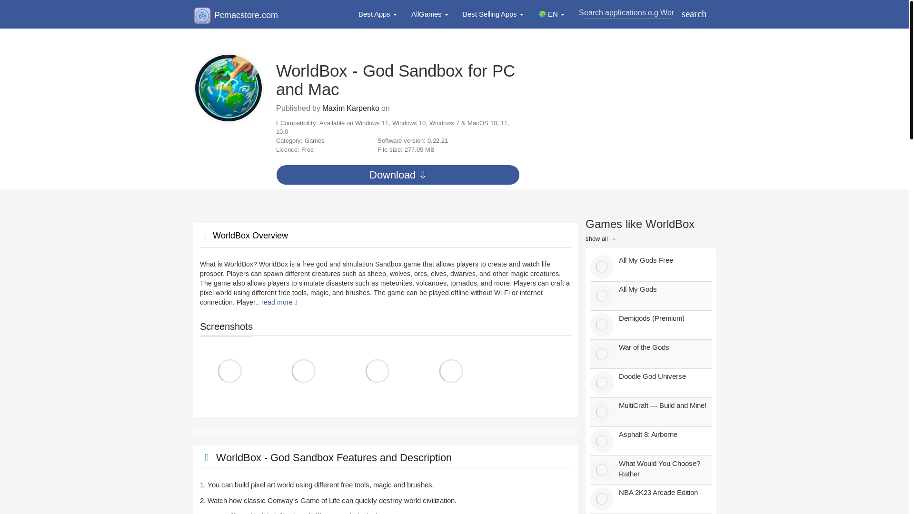Screen dimensions: 914x514
Task: Open the Pcmacstore.com home link
Action: (246, 15)
